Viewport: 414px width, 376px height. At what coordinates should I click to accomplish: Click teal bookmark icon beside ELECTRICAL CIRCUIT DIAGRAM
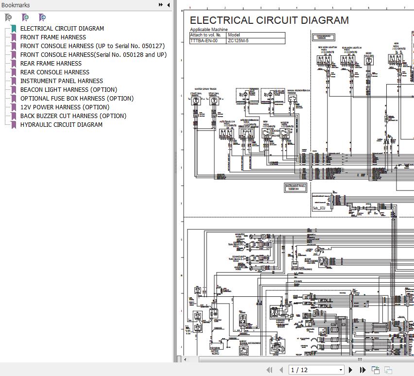tap(14, 29)
